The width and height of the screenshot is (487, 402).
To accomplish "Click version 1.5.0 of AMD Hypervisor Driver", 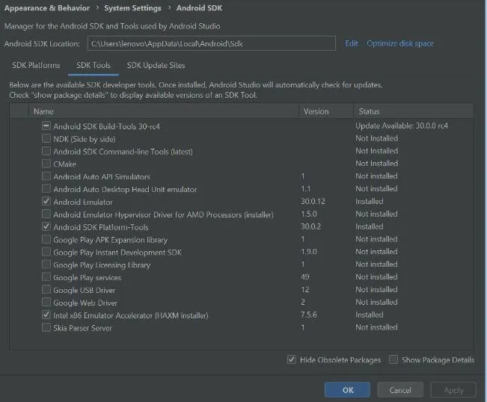I will (x=309, y=214).
